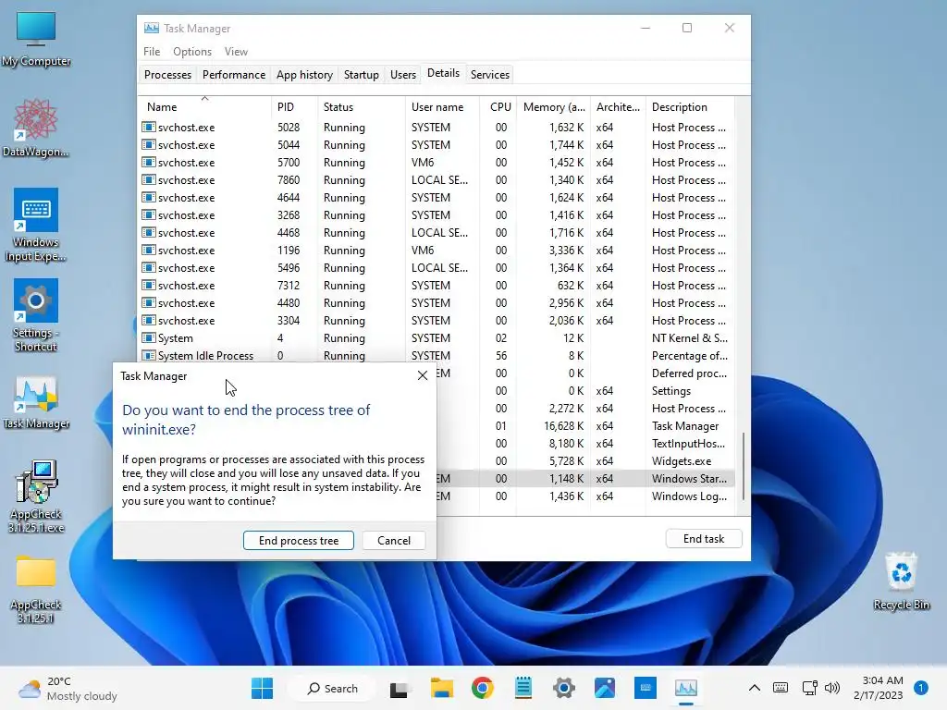The image size is (947, 710).
Task: Select the Task Manager description row
Action: pos(585,425)
